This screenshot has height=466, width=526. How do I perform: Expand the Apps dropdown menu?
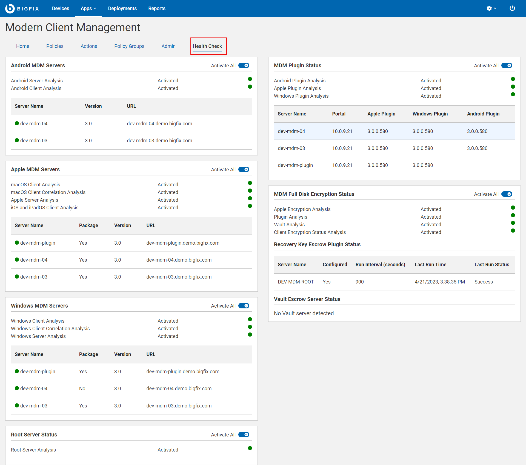[88, 8]
